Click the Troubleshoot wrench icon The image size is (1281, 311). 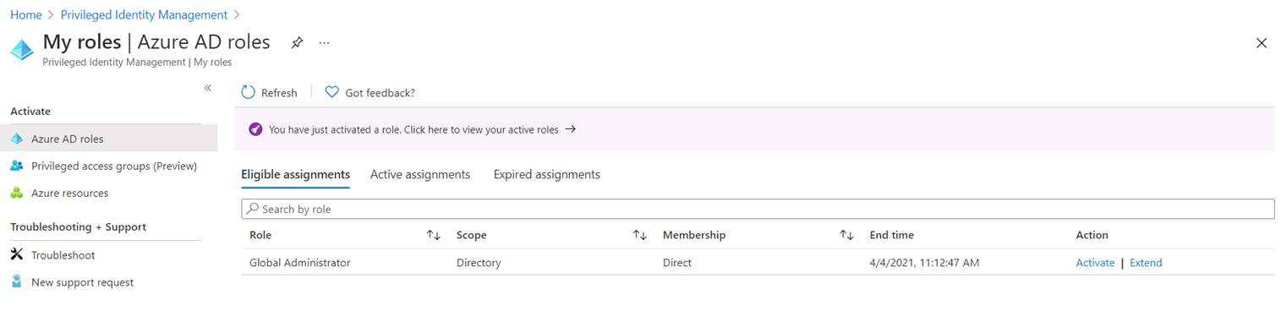(17, 254)
